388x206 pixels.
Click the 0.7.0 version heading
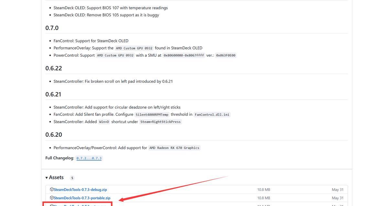[52, 28]
